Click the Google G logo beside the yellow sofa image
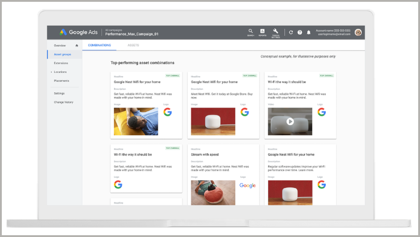The image size is (420, 237). 167,112
